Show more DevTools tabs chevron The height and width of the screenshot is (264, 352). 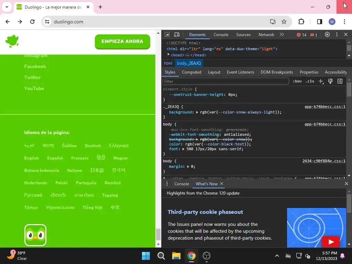click(282, 35)
